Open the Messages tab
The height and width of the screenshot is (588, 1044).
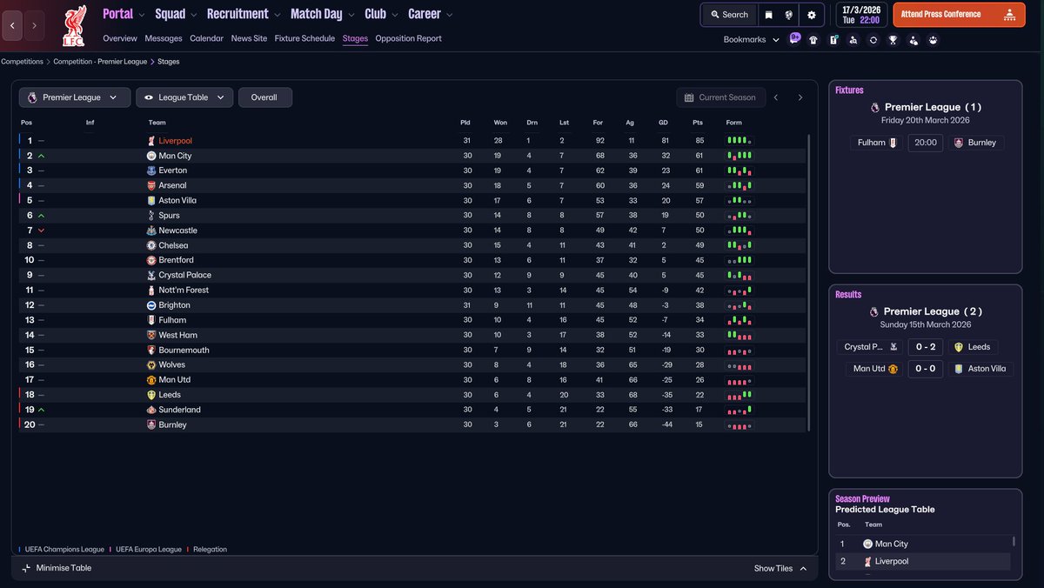(x=164, y=38)
